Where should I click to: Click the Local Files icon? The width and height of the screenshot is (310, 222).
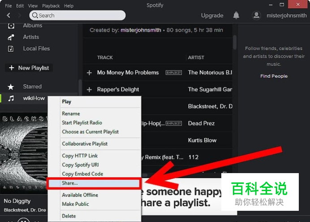click(x=11, y=48)
